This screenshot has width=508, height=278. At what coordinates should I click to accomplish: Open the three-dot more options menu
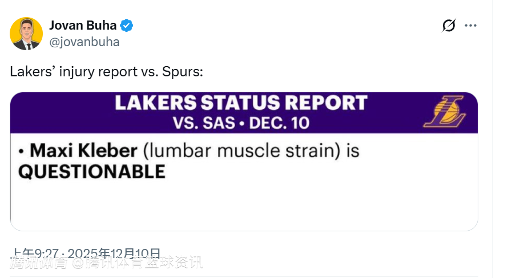[470, 26]
